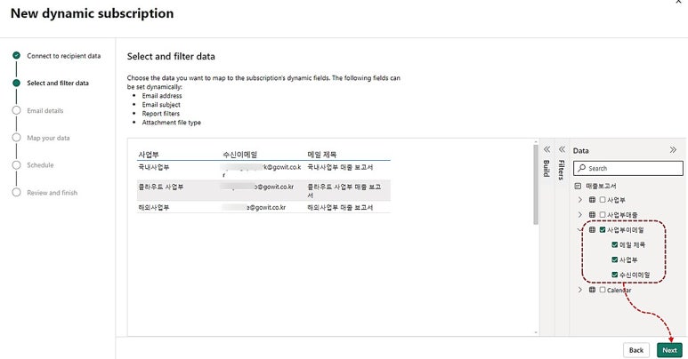Click the data preview vertical scrollbar
The image size is (688, 359).
(x=536, y=184)
